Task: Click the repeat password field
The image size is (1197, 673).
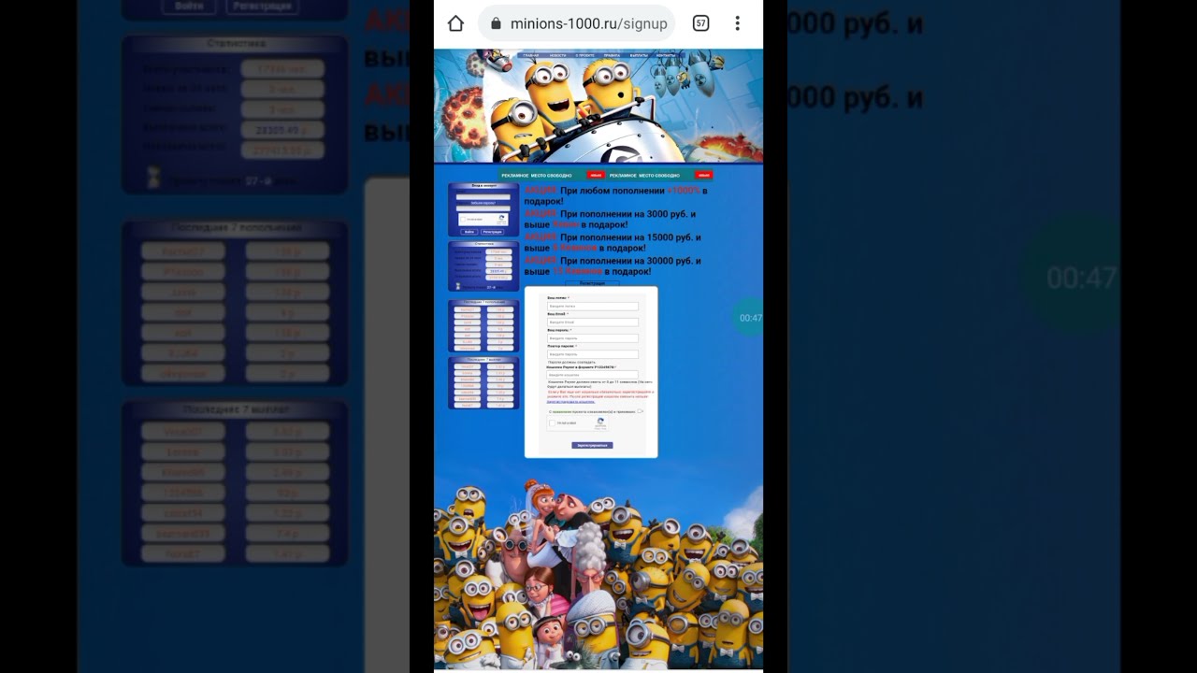Action: (x=593, y=353)
